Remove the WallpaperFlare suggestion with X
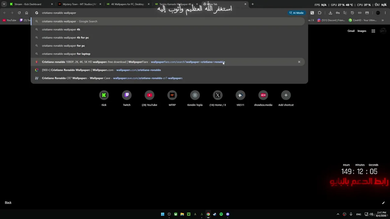This screenshot has width=390, height=219. coord(299,62)
